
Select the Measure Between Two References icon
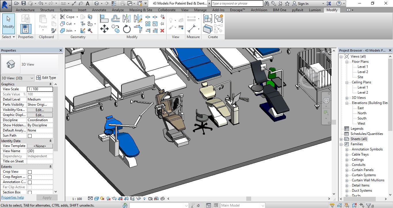(x=192, y=19)
